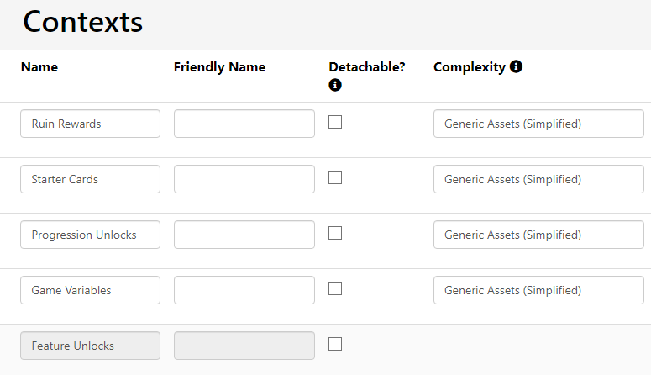Toggle Detachable for Progression Unlocks
This screenshot has width=651, height=375.
pos(335,233)
